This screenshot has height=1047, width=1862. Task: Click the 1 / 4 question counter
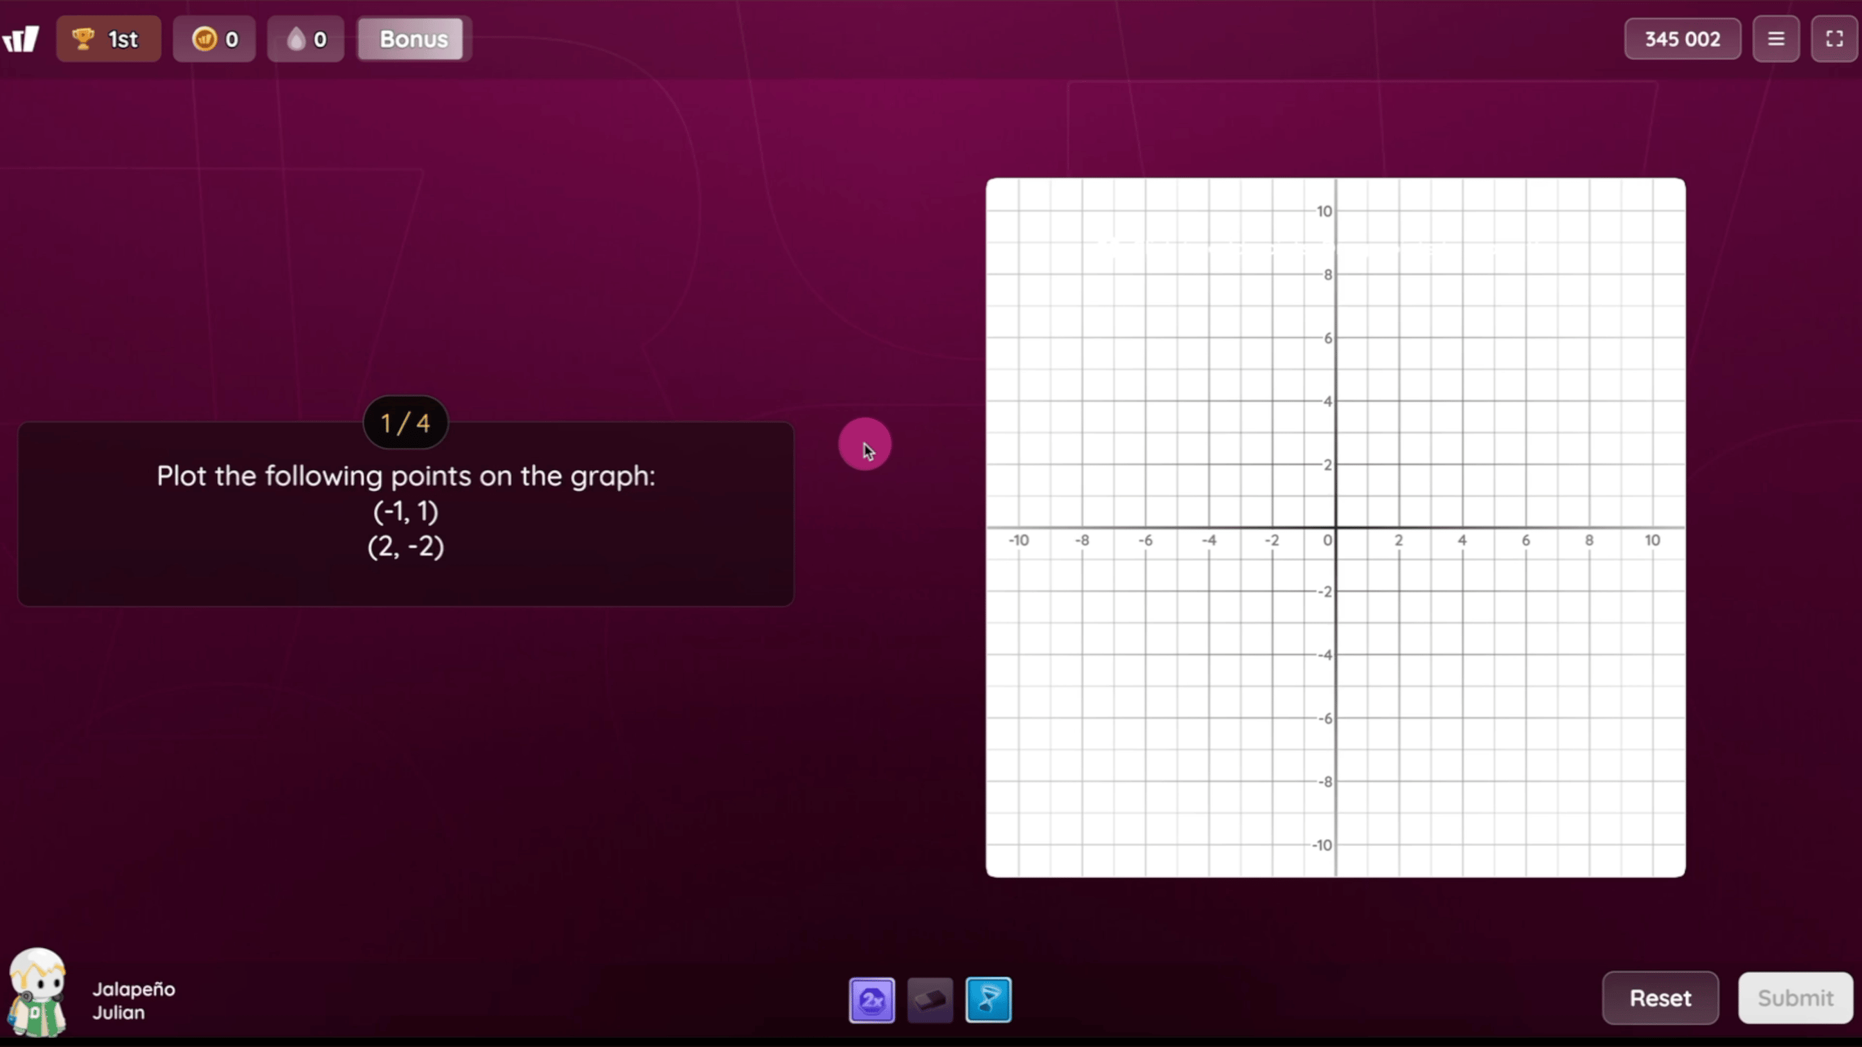pos(405,422)
